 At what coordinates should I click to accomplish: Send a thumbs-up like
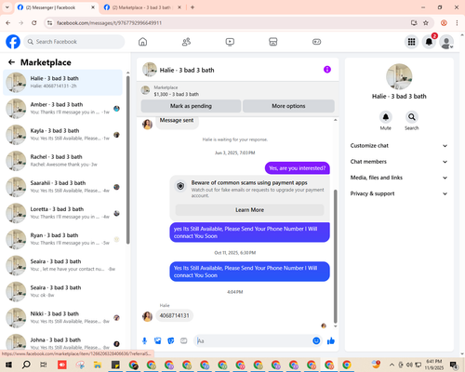[331, 341]
